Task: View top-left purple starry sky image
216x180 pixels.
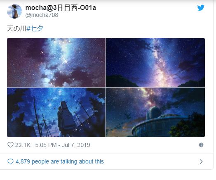Action: tap(56, 62)
